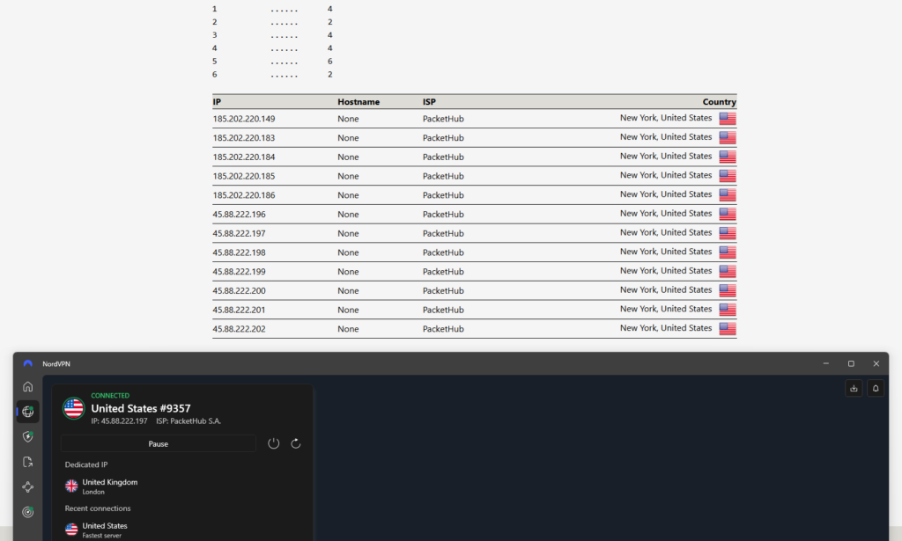
Task: Click PacketHub ISP in the 45.88.222.202 row
Action: 443,329
